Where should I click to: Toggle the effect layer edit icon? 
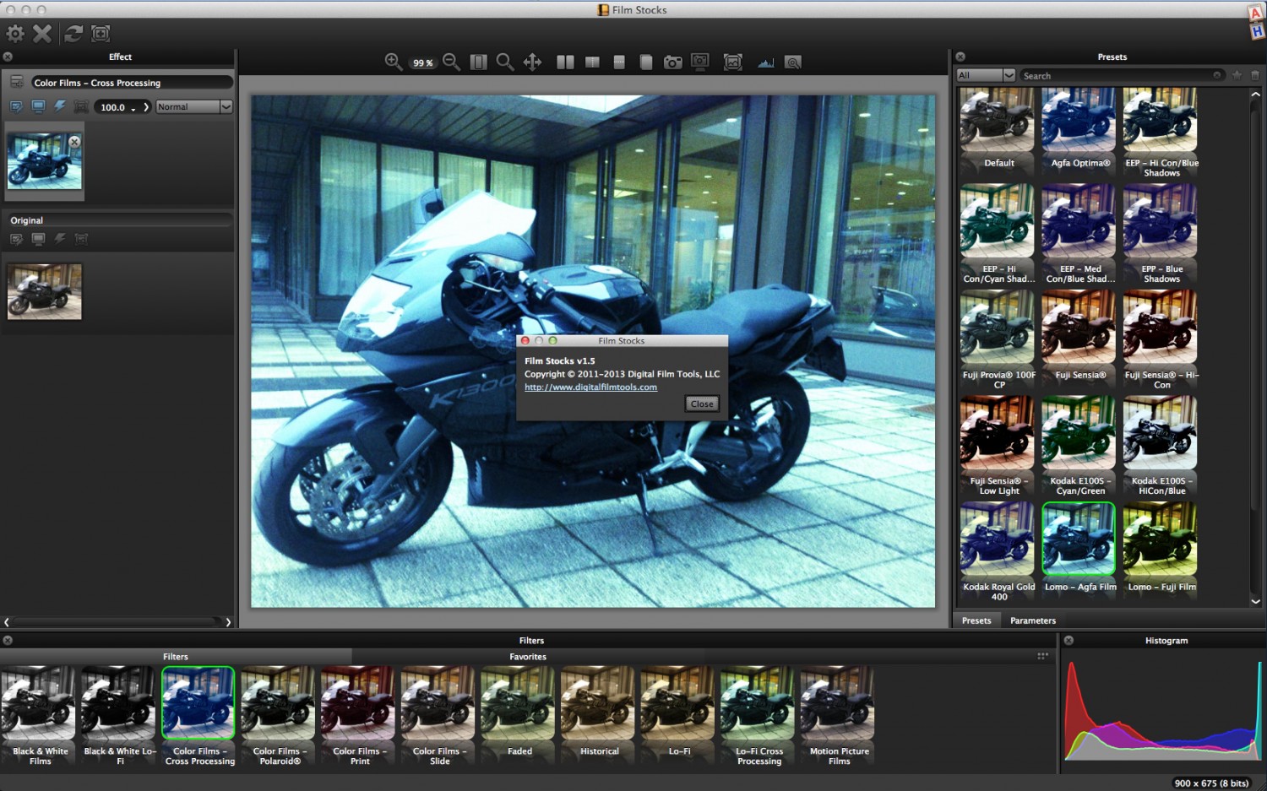[16, 106]
